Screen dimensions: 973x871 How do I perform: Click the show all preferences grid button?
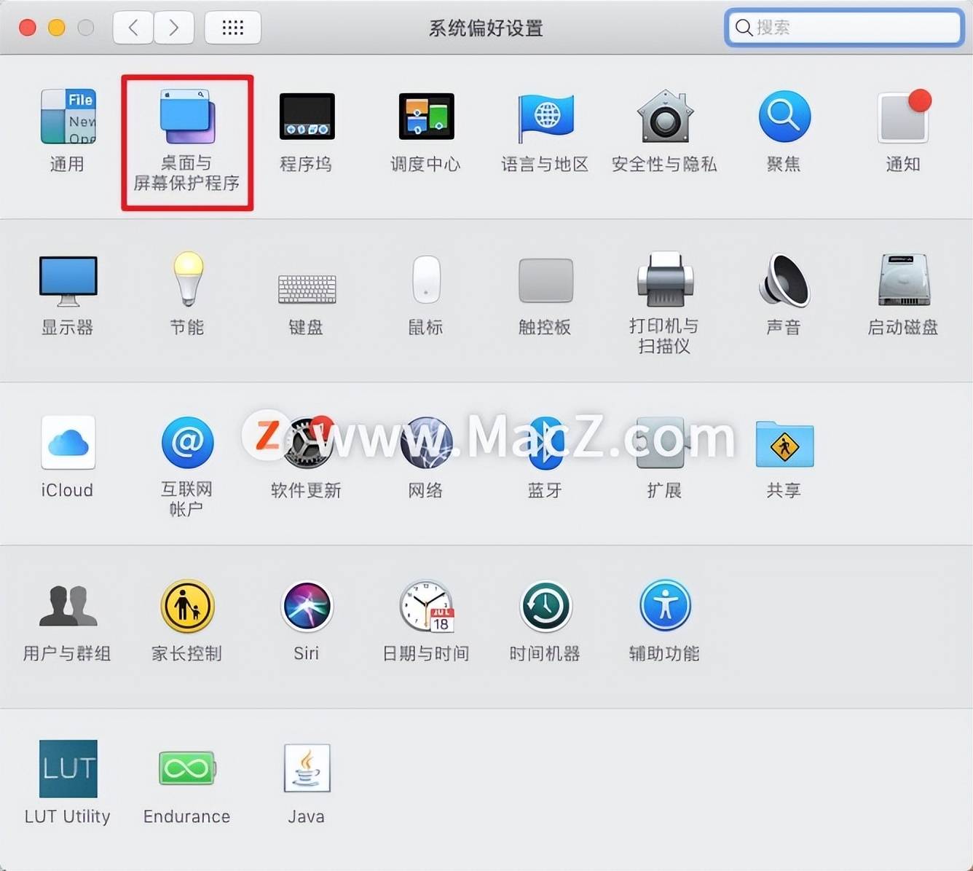pos(232,28)
